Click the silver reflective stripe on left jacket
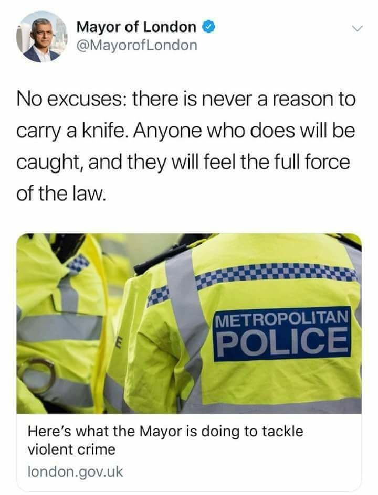This screenshot has width=378, height=495. coord(60,327)
